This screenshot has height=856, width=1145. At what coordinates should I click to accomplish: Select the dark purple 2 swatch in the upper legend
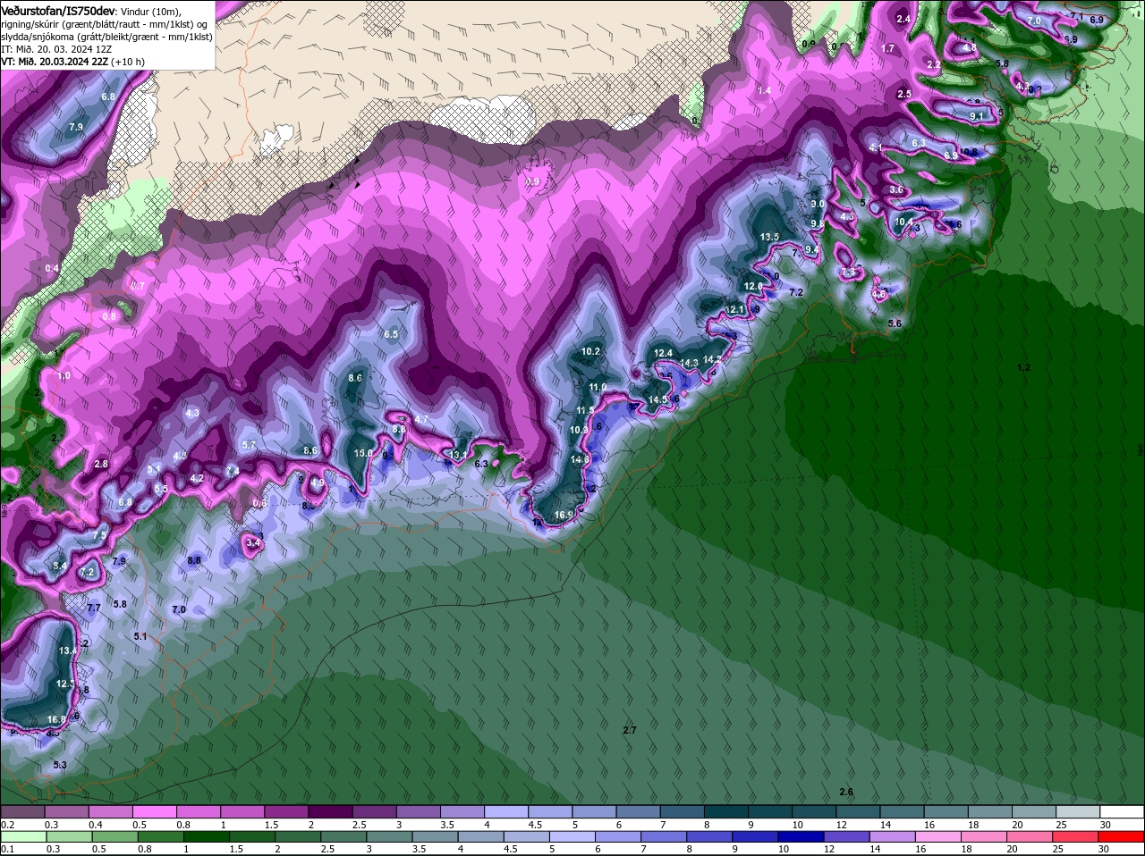pos(331,812)
